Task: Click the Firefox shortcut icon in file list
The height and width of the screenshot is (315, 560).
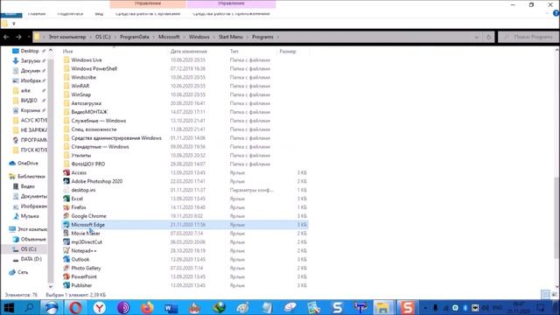Action: coord(66,207)
